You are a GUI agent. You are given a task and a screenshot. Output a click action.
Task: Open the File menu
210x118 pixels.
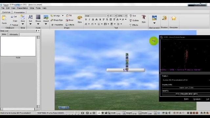pyautogui.click(x=3, y=8)
